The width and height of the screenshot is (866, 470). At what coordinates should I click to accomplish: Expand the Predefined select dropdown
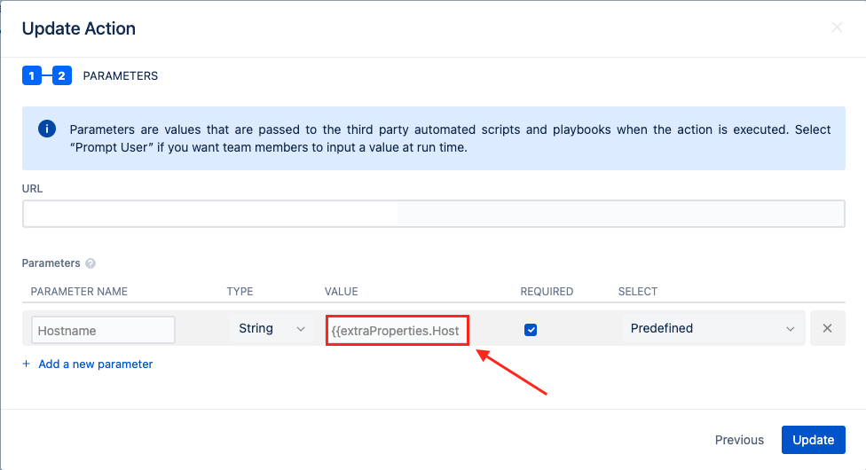712,329
